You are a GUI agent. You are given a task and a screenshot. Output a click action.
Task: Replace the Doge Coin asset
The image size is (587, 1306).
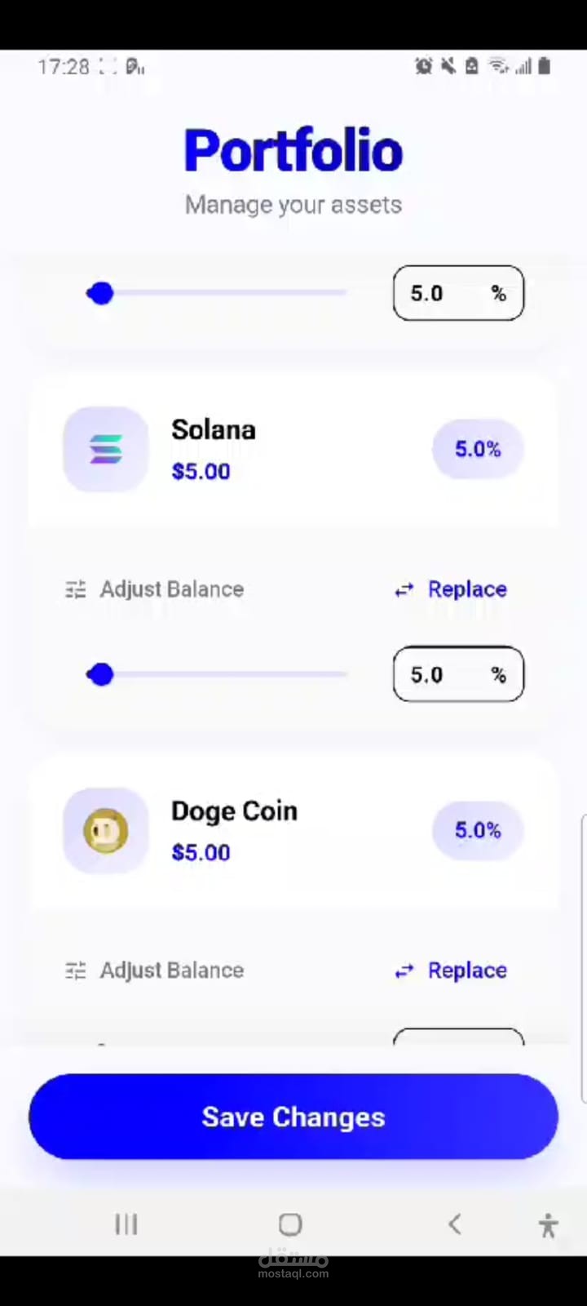click(x=467, y=971)
